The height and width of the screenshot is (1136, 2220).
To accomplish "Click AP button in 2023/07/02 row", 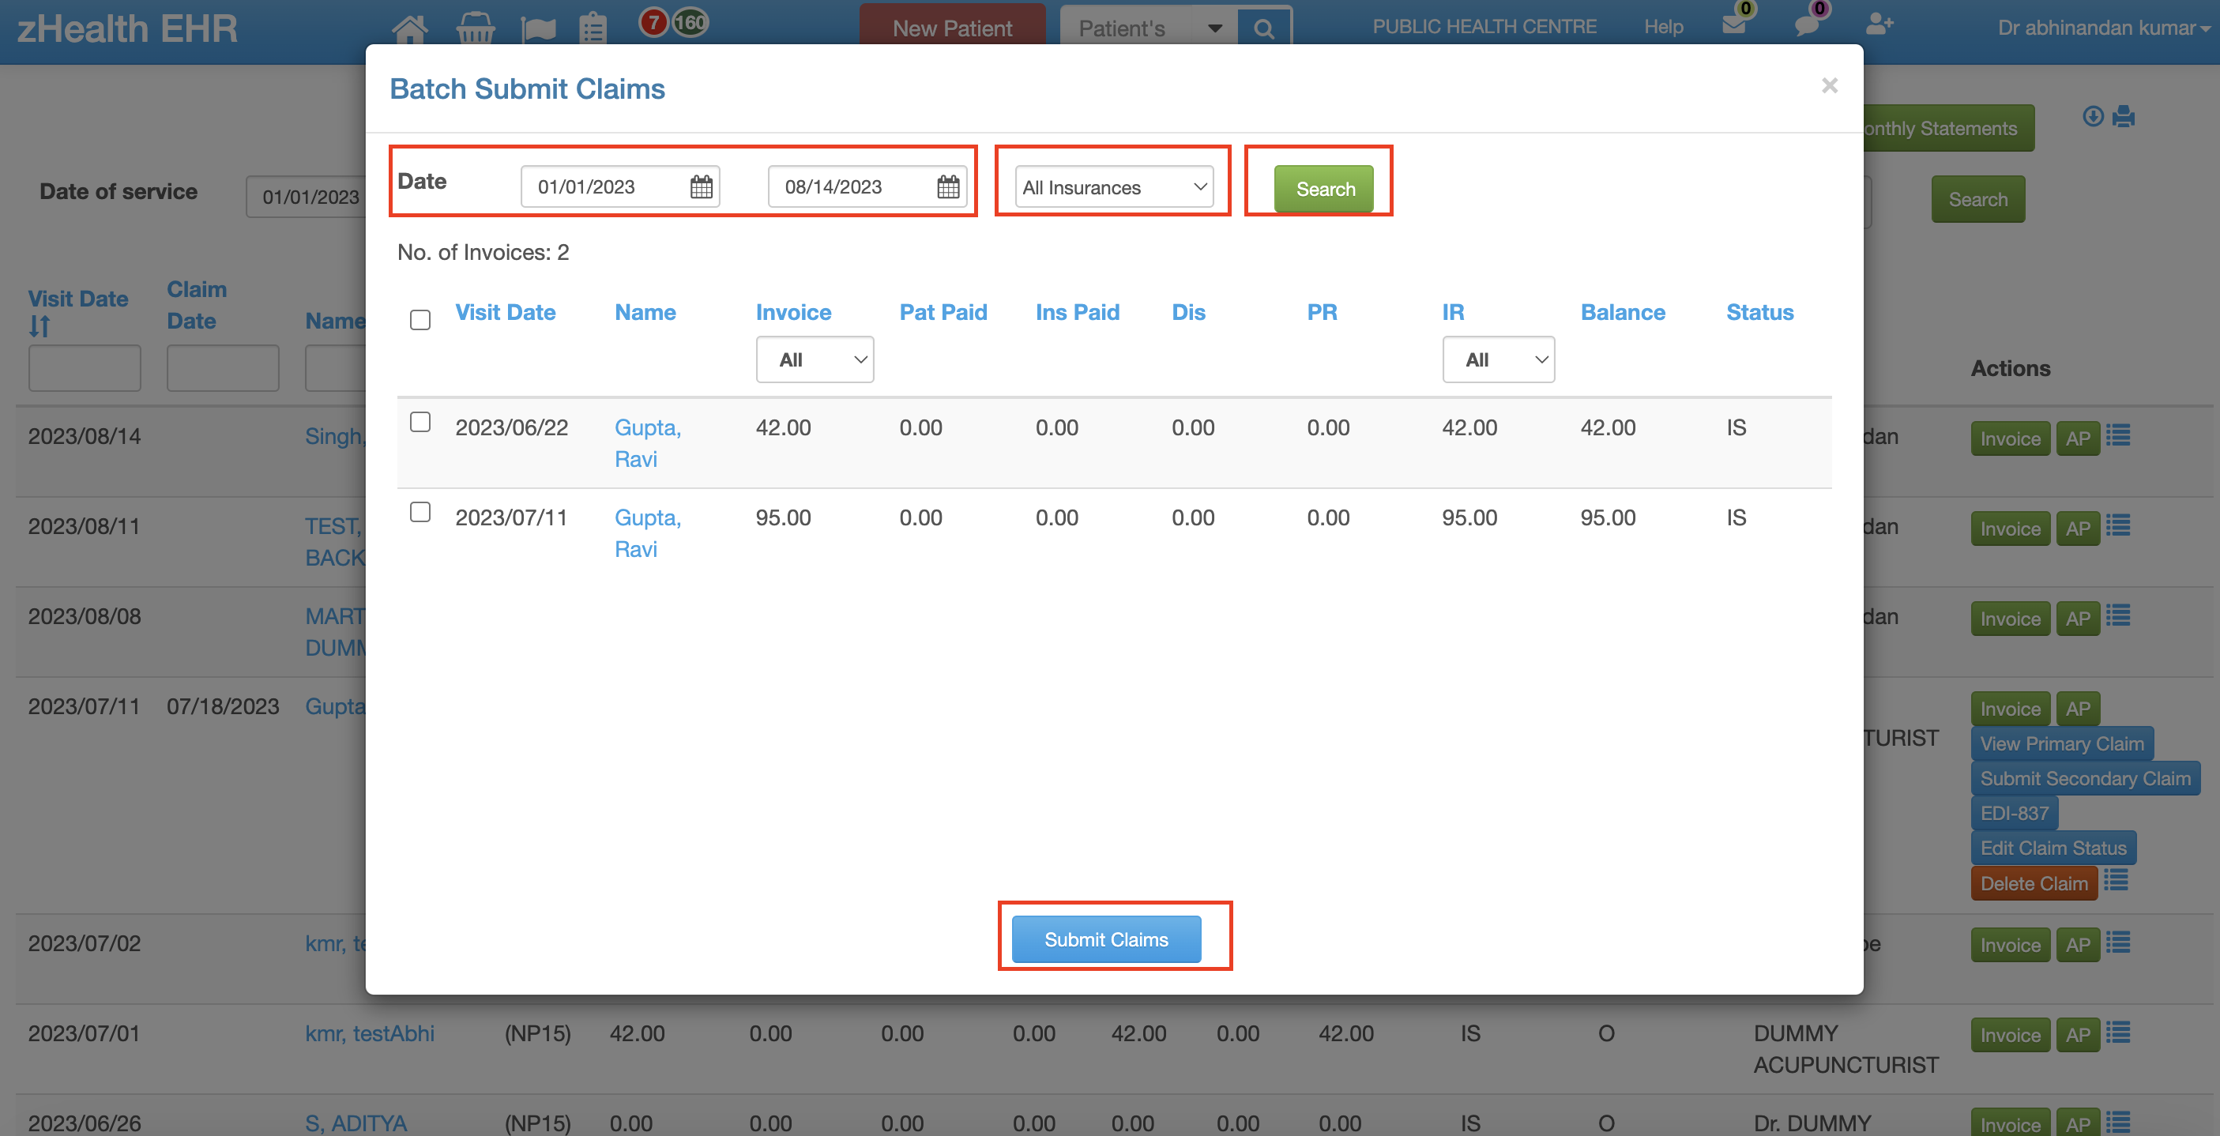I will click(x=2077, y=946).
